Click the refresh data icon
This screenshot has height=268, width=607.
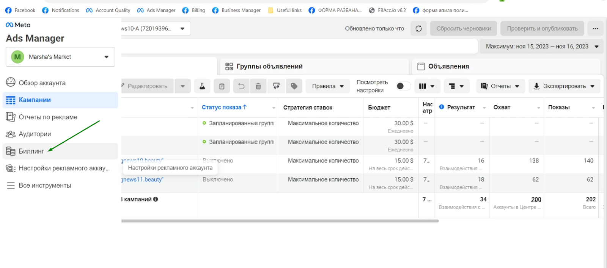[x=418, y=28]
